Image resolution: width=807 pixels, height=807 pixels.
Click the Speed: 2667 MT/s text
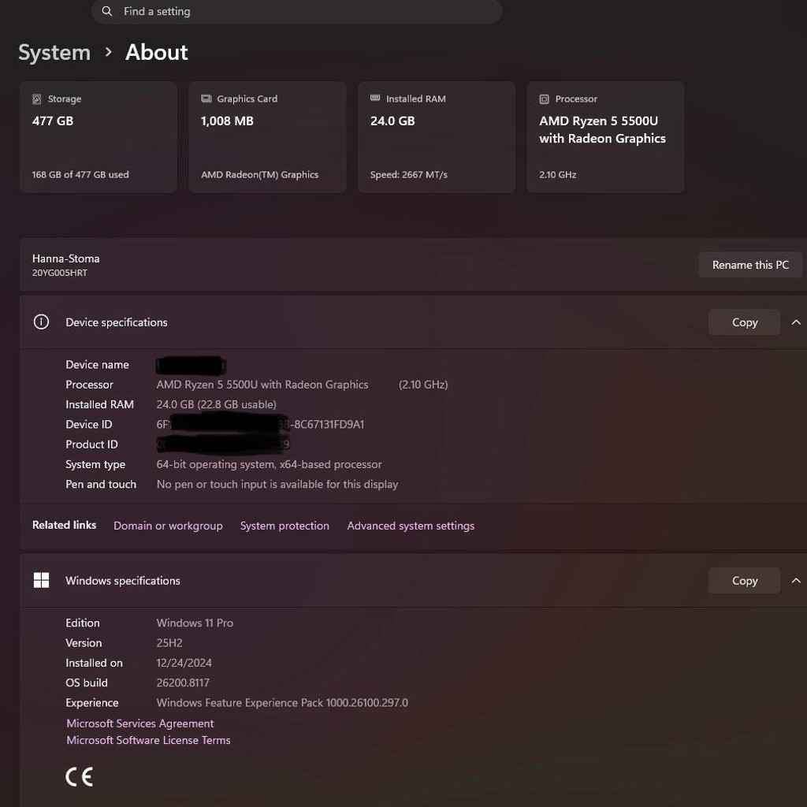(409, 174)
